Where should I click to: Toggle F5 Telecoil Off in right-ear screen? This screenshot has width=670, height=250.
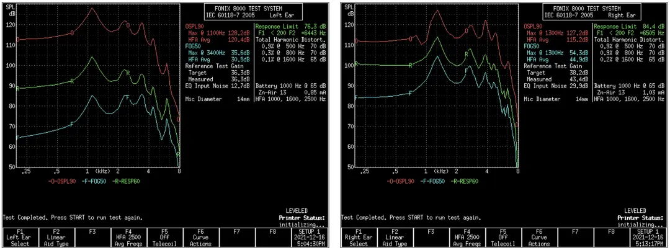click(x=502, y=236)
